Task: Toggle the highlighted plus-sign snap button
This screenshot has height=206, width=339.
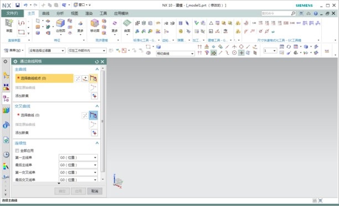Action: (x=242, y=53)
